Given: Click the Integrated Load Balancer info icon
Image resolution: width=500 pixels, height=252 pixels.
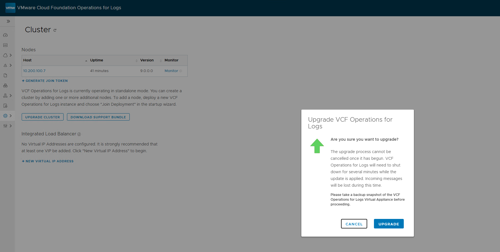Looking at the screenshot, I should click(79, 134).
